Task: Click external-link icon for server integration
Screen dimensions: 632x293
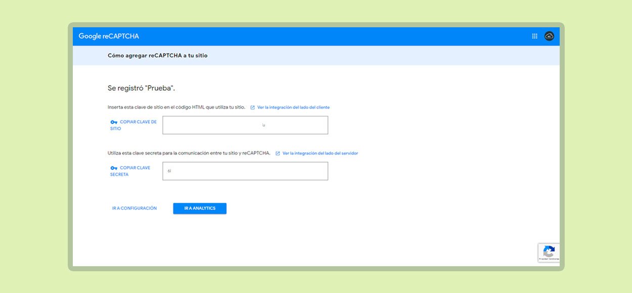Action: (278, 154)
